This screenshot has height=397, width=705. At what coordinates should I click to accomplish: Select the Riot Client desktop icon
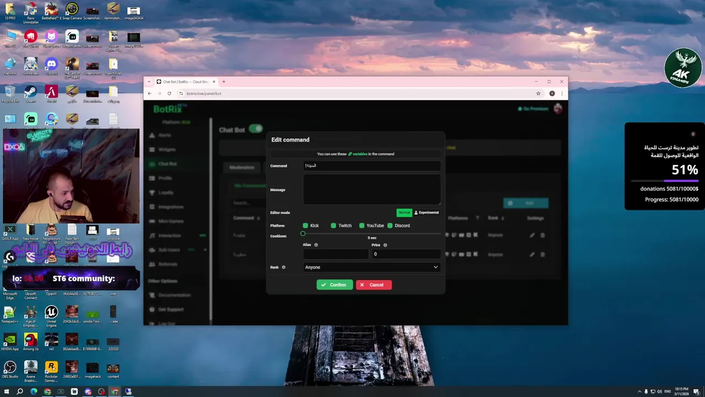point(31,39)
